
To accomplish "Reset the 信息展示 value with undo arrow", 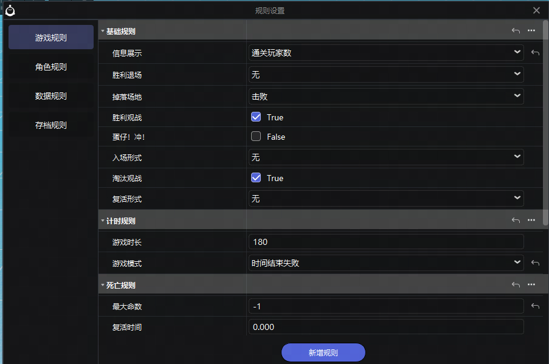I will click(x=535, y=53).
